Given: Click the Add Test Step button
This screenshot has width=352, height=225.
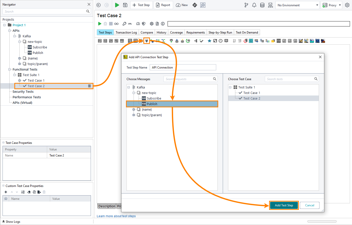Looking at the screenshot, I should (x=284, y=205).
